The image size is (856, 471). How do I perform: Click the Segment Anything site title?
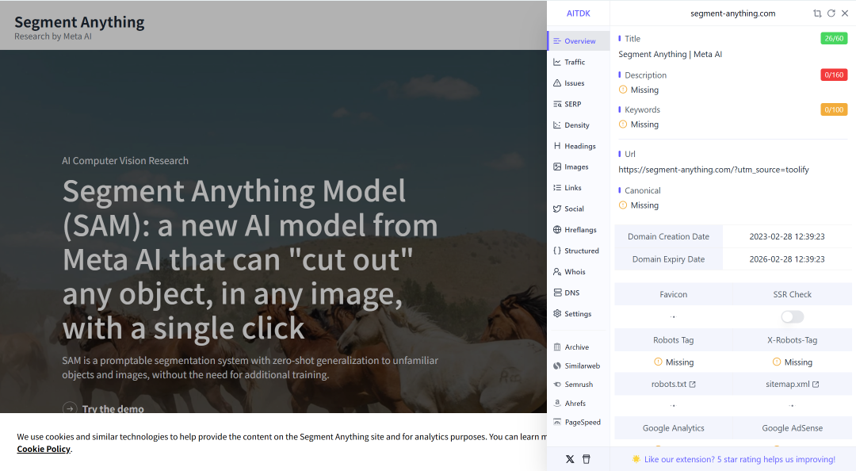79,22
